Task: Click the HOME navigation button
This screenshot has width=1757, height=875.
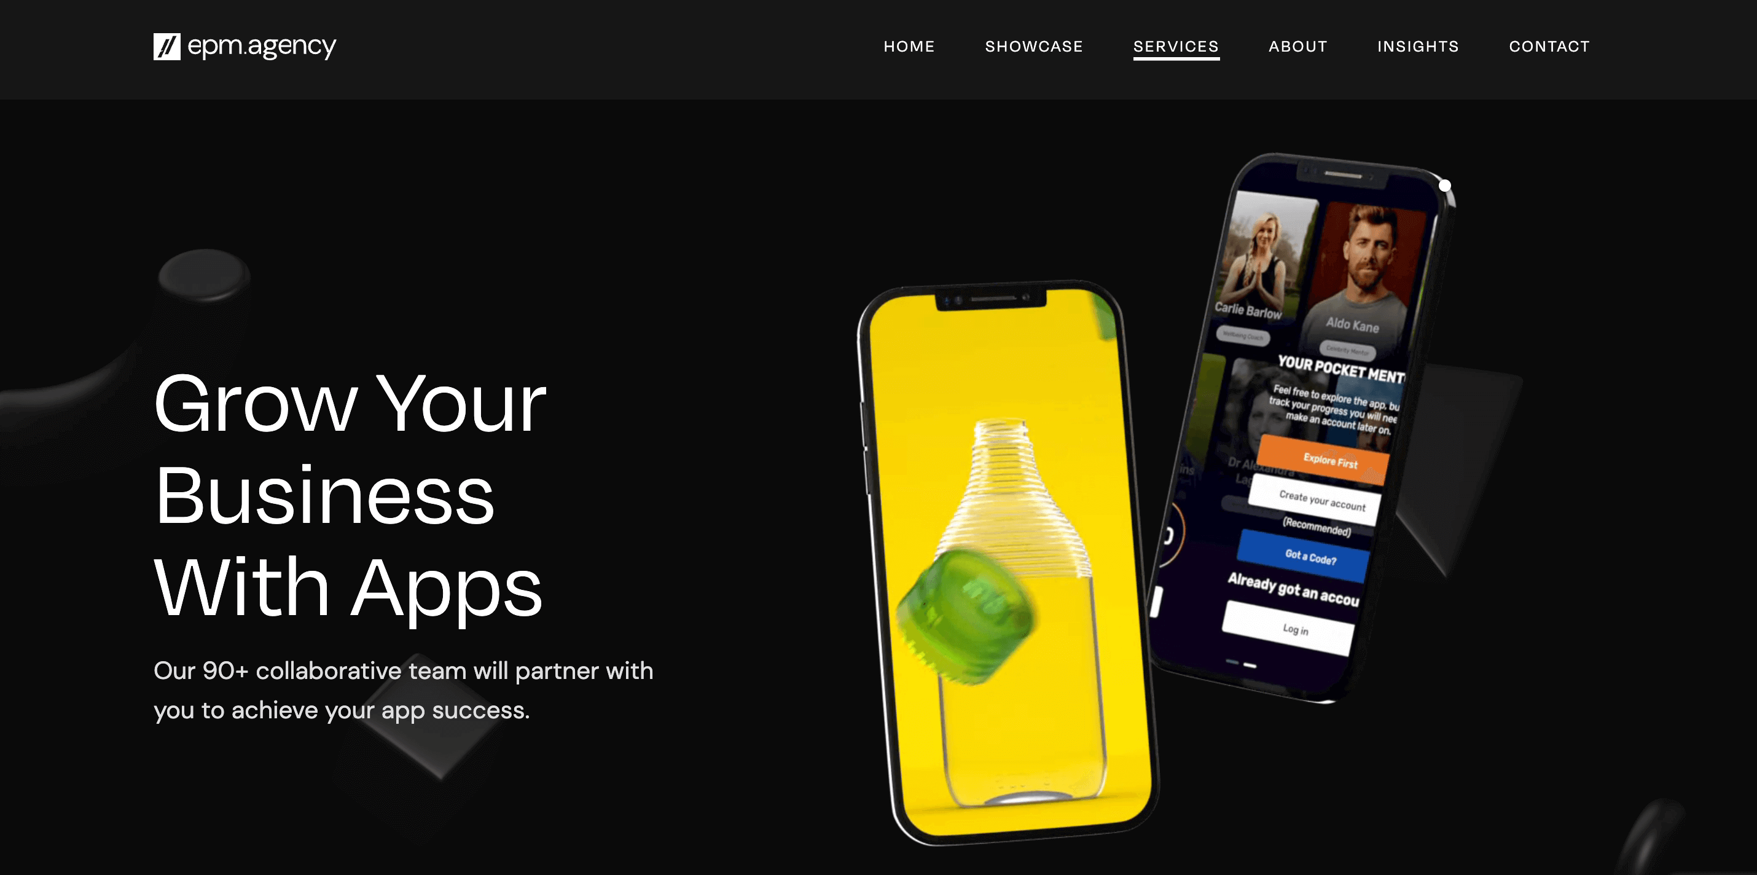Action: tap(909, 47)
